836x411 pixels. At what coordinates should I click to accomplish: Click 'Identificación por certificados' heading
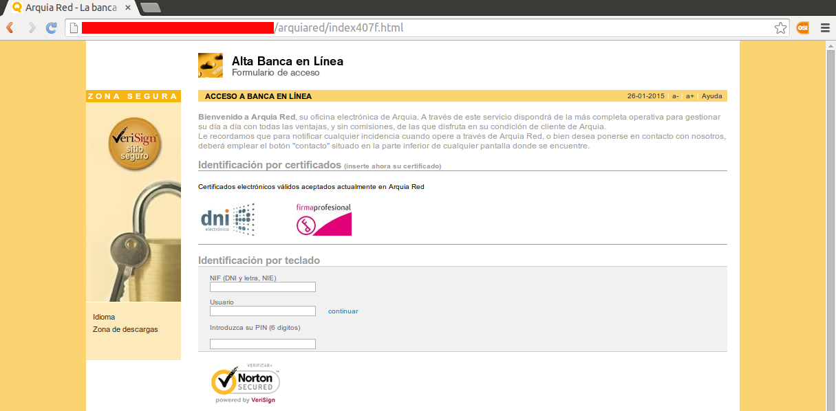pyautogui.click(x=270, y=165)
